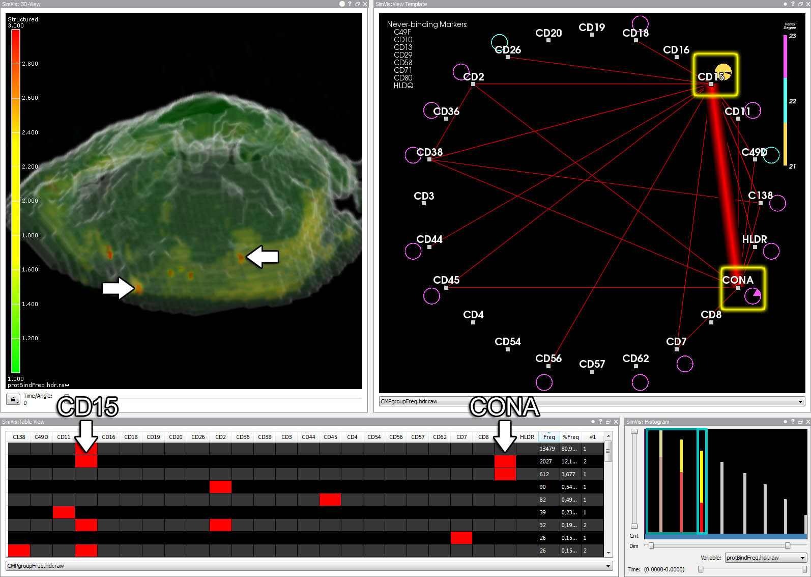Viewport: 811px width, 577px height.
Task: Click the protBindFreq.hdr.raw label in 3D-View
Action: pos(38,385)
